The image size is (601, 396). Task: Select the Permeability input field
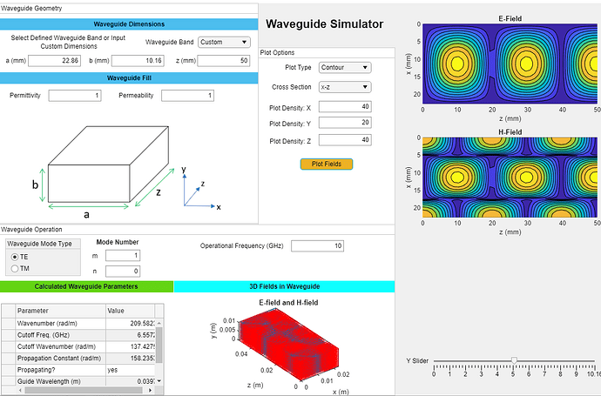[x=186, y=95]
